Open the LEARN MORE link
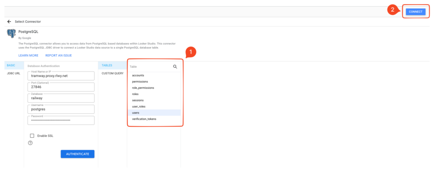 (28, 55)
